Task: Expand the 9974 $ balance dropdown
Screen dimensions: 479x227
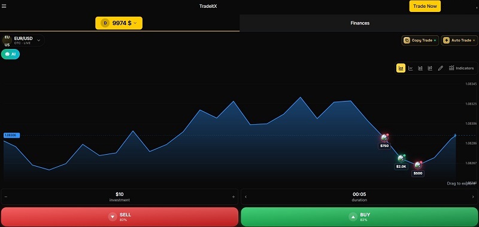Action: point(119,23)
